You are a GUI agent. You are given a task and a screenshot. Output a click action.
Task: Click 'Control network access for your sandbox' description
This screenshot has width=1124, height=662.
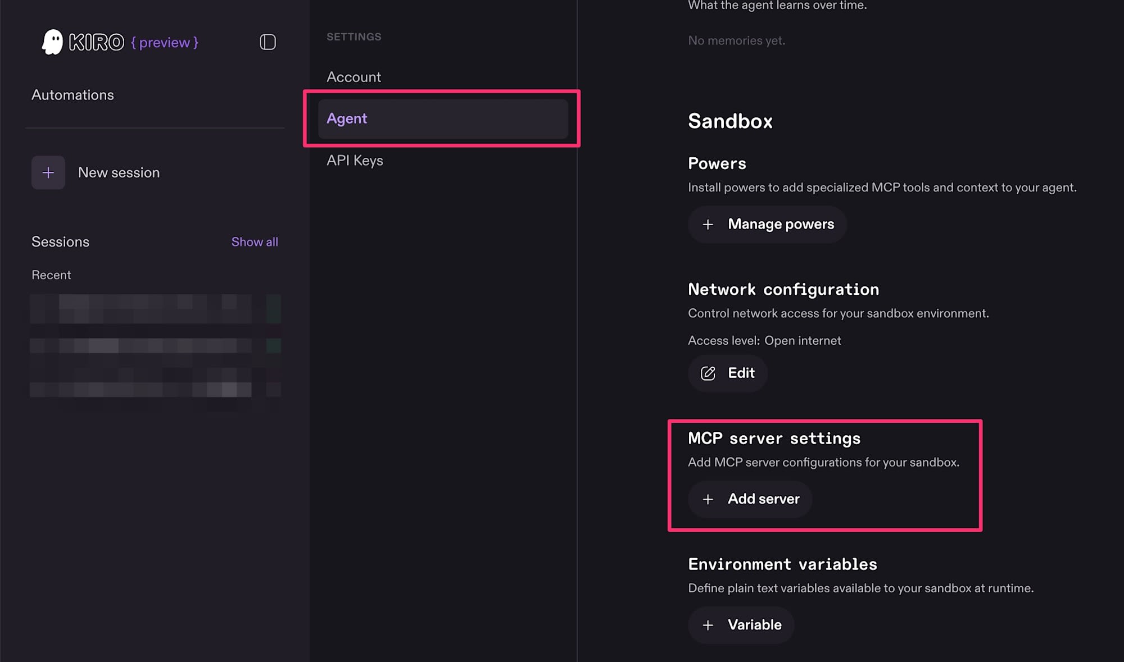pyautogui.click(x=839, y=313)
